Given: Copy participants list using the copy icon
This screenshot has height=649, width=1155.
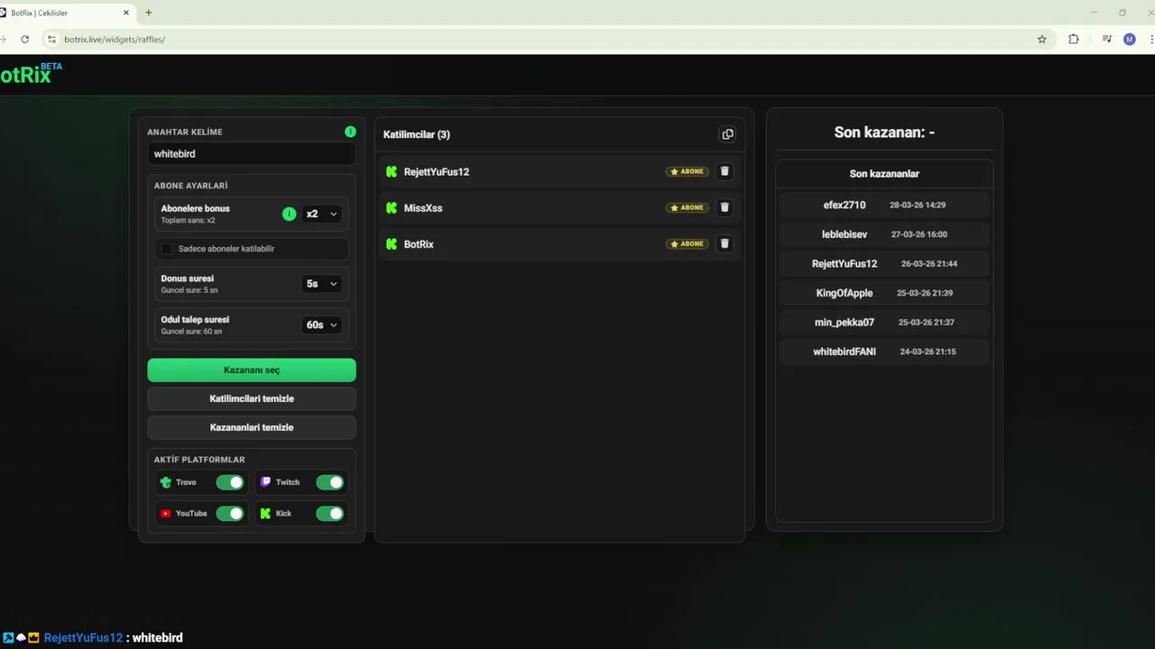Looking at the screenshot, I should point(727,134).
